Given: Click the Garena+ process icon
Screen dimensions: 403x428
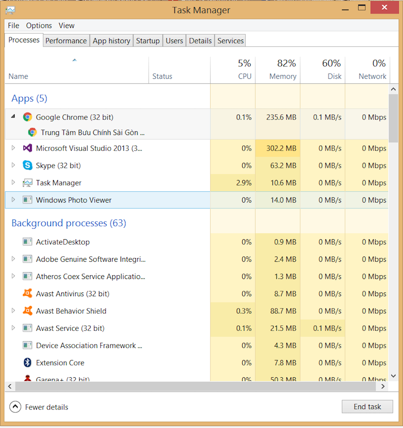Looking at the screenshot, I should pos(27,378).
